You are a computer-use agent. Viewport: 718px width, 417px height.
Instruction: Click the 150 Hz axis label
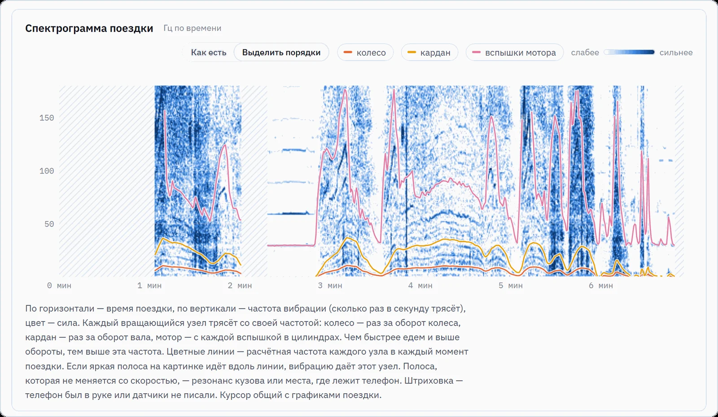[x=47, y=118]
